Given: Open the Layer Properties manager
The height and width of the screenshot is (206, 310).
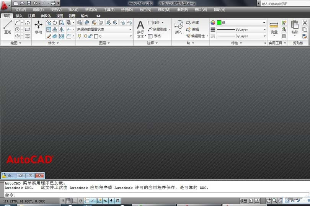Looking at the screenshot, I should (x=80, y=23).
